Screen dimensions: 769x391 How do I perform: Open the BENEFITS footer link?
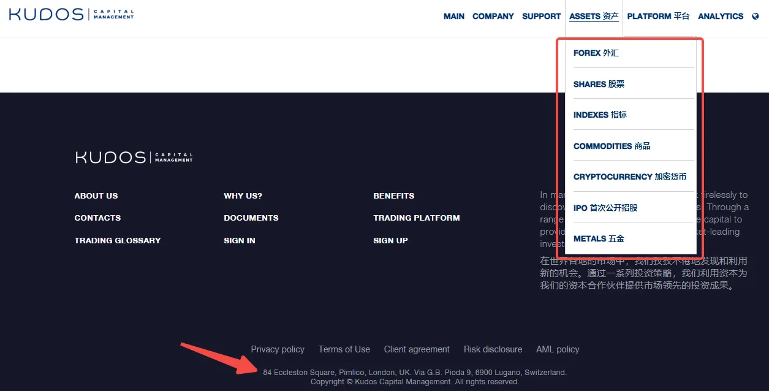[x=394, y=196]
